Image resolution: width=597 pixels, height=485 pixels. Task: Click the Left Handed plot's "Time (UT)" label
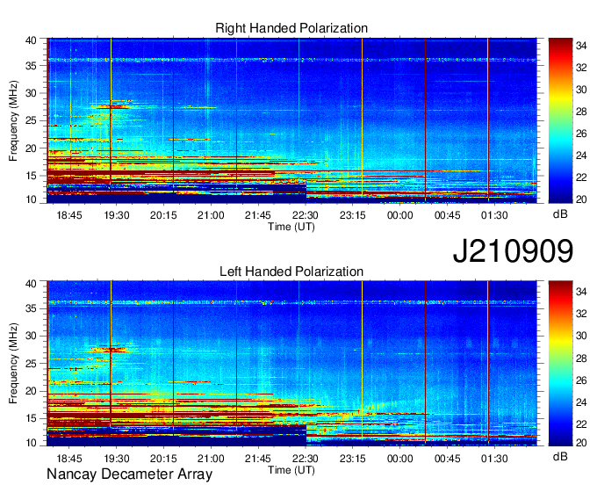291,470
